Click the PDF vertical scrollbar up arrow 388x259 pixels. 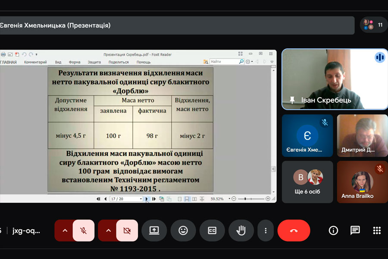[x=273, y=70]
